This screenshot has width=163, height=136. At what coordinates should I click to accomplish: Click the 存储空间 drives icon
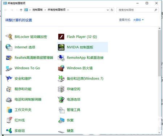(x=61, y=89)
